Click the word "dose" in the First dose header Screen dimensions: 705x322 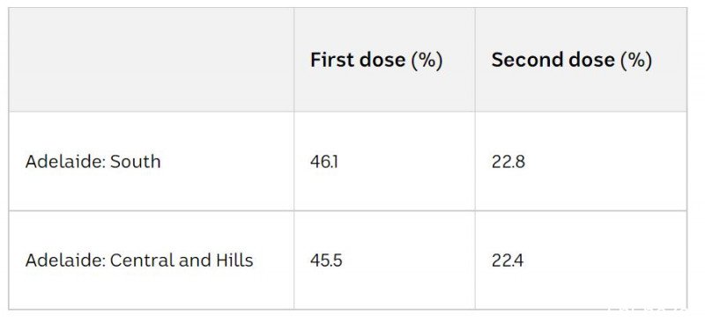pos(381,60)
